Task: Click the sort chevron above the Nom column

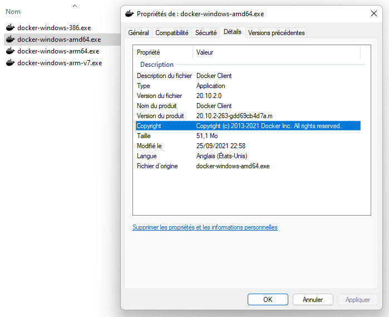Action: (x=75, y=6)
